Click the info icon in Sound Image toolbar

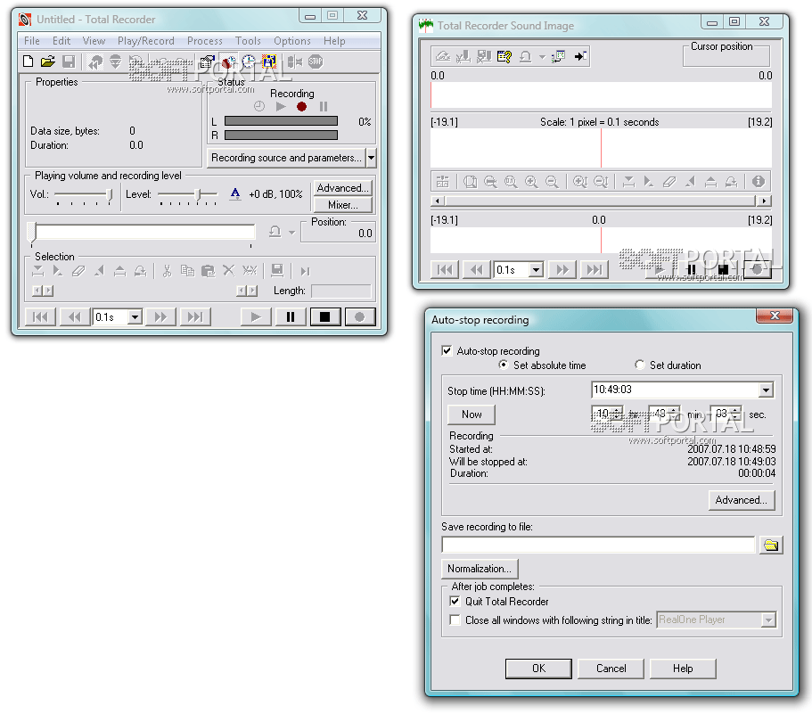click(x=759, y=181)
